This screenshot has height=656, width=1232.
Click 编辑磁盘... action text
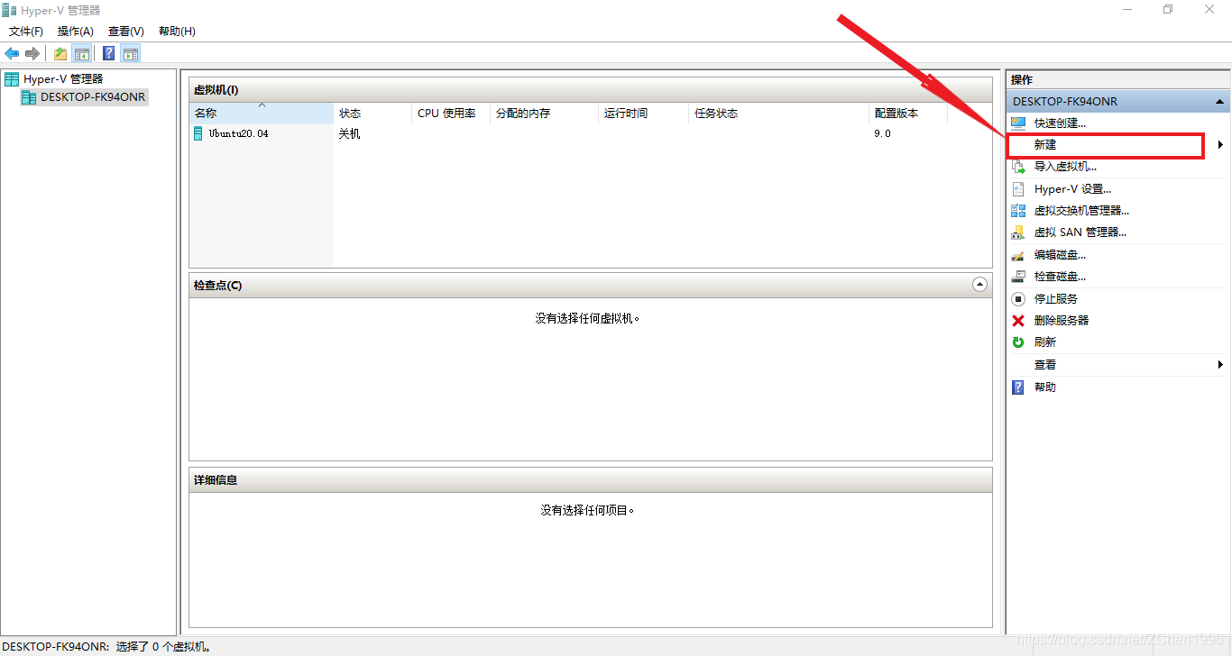coord(1060,255)
